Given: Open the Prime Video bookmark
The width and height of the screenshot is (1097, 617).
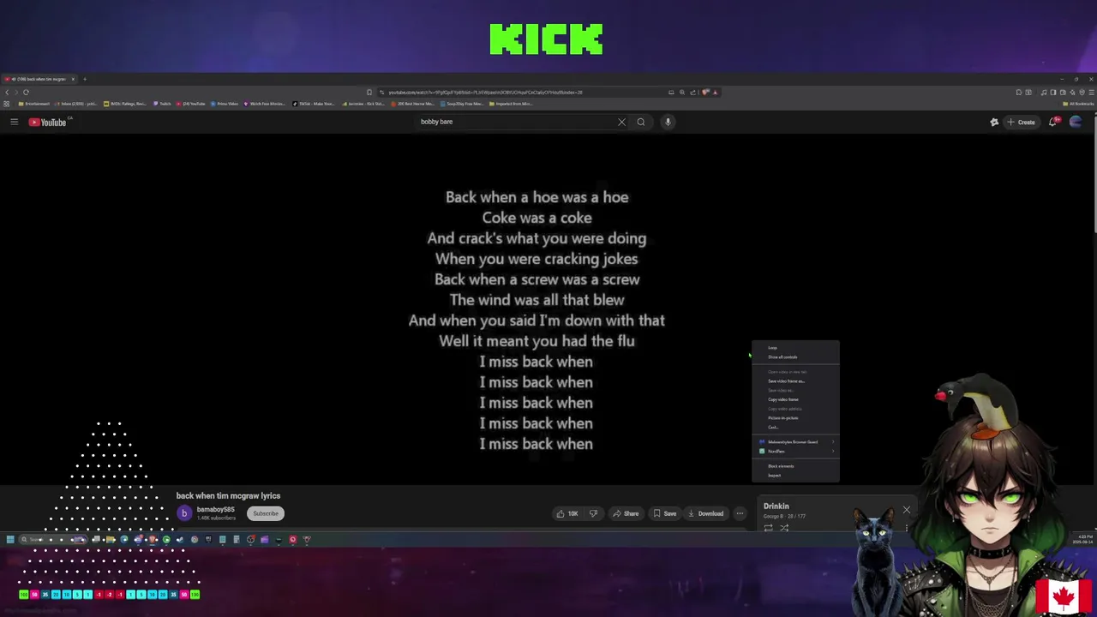Looking at the screenshot, I should click(x=225, y=104).
